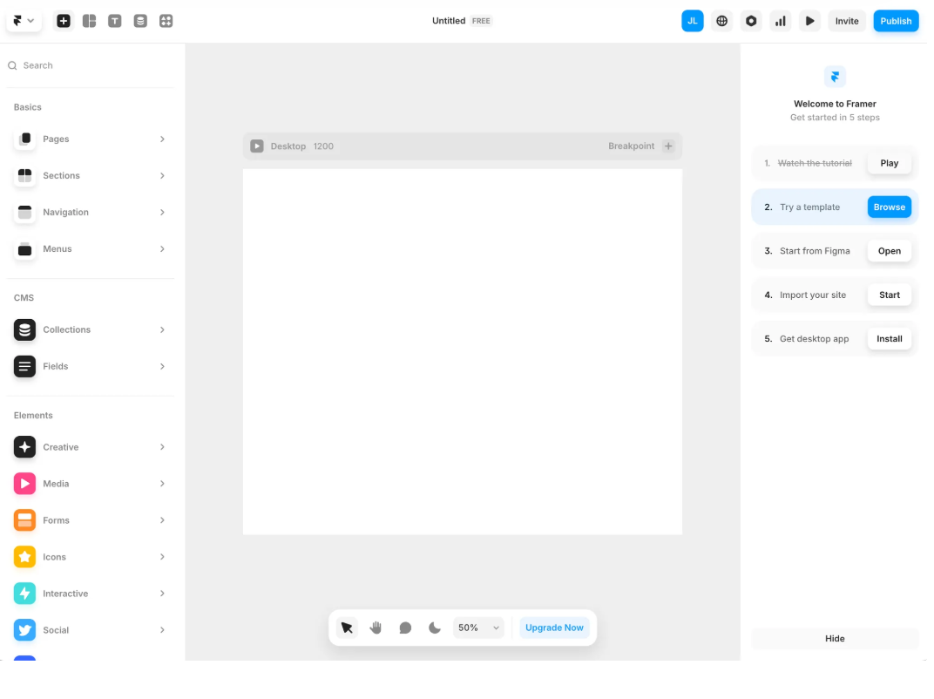The height and width of the screenshot is (699, 934).
Task: Select the hand pan tool
Action: pos(376,628)
